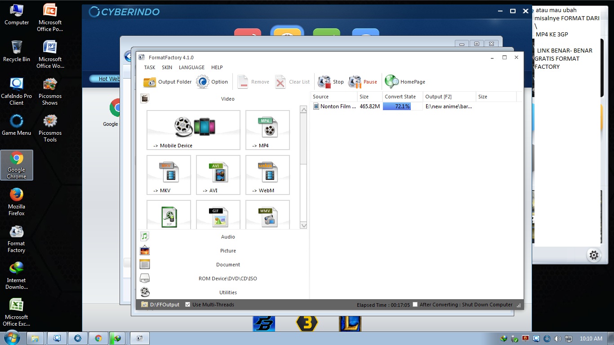The image size is (614, 345).
Task: Click scroll down arrow in video list
Action: click(303, 225)
